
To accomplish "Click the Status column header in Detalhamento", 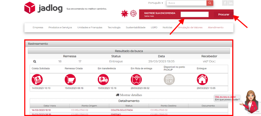I will (x=129, y=106).
